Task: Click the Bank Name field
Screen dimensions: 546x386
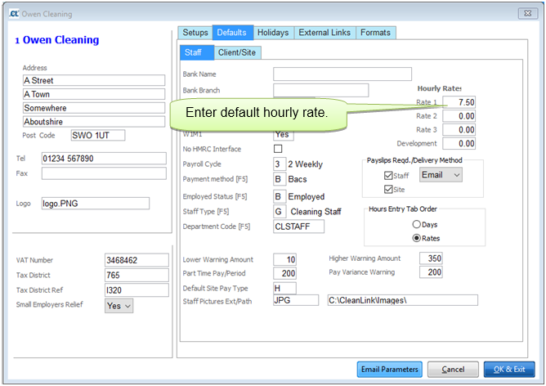Action: click(x=342, y=74)
